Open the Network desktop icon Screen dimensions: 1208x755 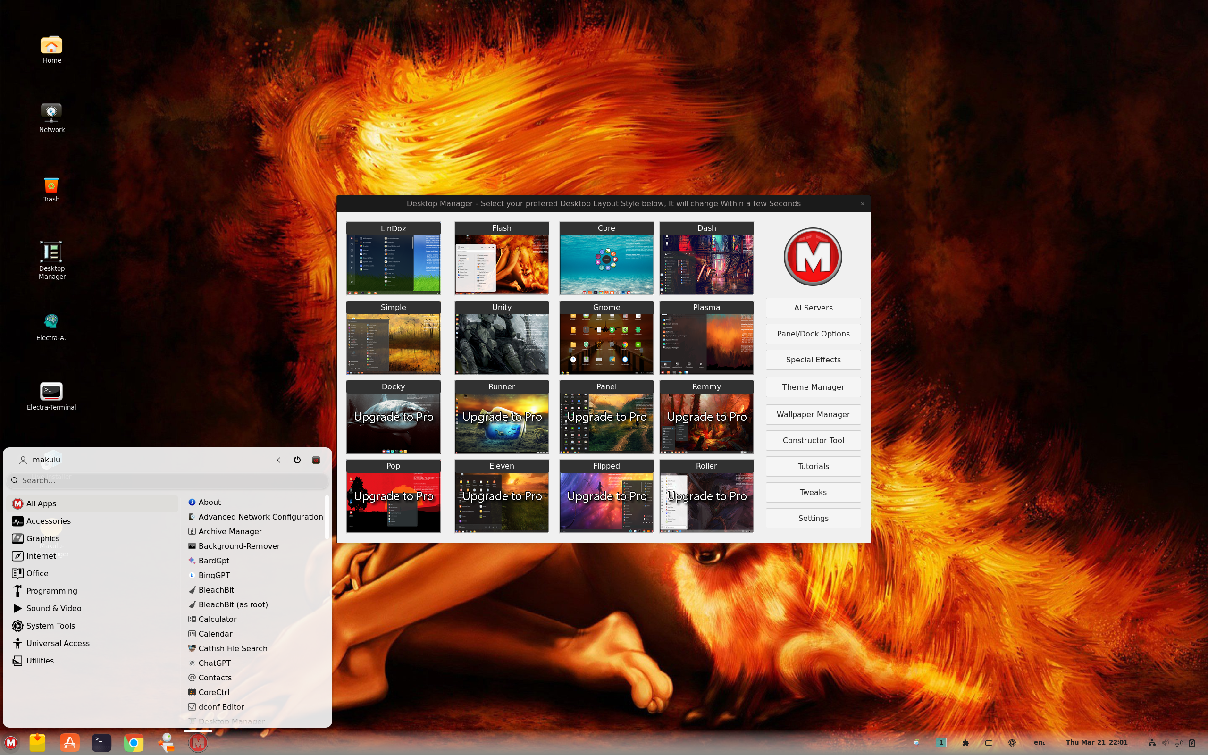[x=51, y=118]
